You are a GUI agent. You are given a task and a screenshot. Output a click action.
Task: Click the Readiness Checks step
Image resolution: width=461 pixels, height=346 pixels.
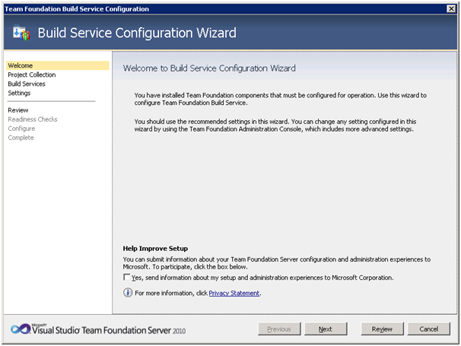click(33, 119)
